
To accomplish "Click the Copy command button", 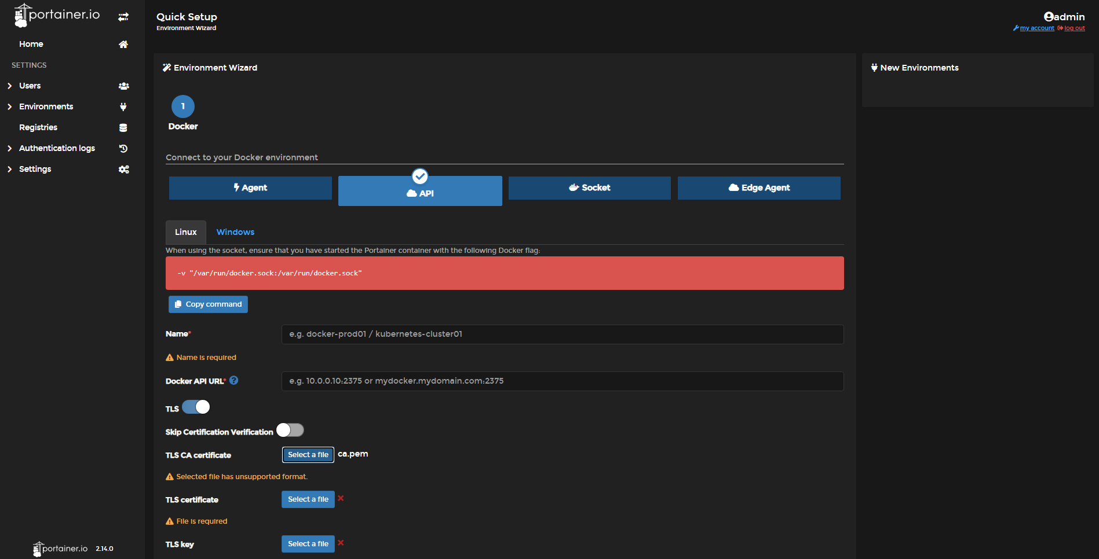I will [x=208, y=304].
